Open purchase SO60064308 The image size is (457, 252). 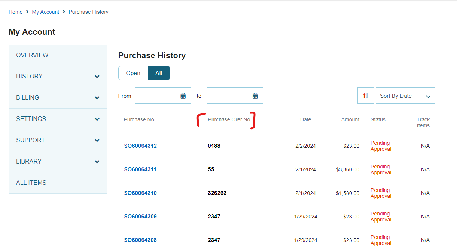coord(140,240)
